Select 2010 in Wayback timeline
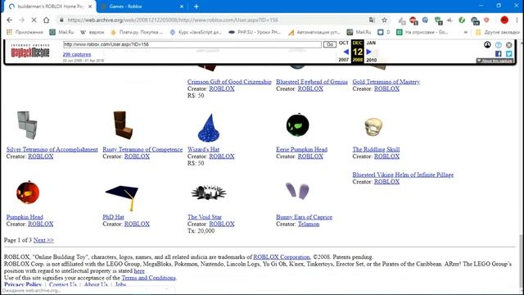 pyautogui.click(x=371, y=60)
